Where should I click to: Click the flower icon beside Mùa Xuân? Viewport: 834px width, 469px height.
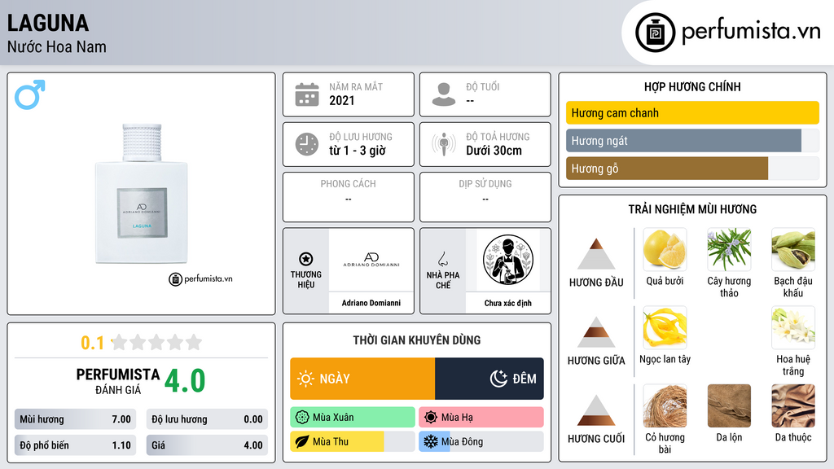click(302, 418)
